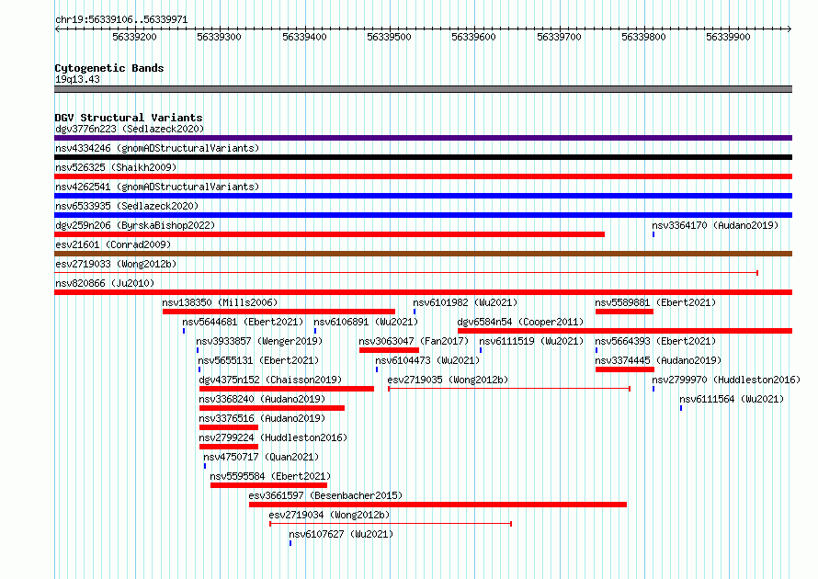Select the 19q13.43 band label
Screen dimensions: 818x579
77,79
